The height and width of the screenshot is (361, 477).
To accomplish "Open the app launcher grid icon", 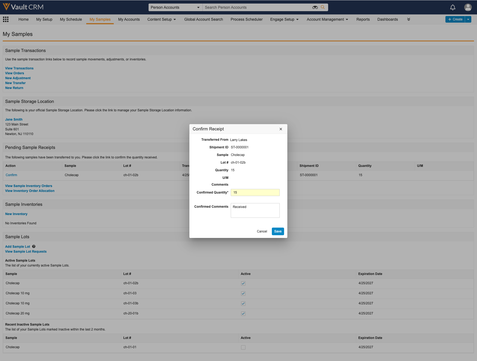I will tap(6, 19).
